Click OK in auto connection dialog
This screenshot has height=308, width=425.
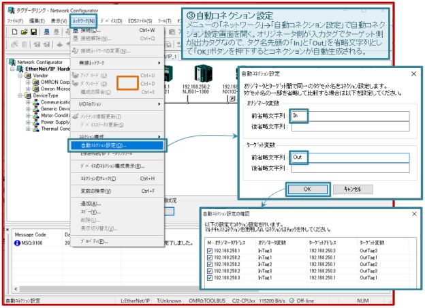pyautogui.click(x=307, y=189)
